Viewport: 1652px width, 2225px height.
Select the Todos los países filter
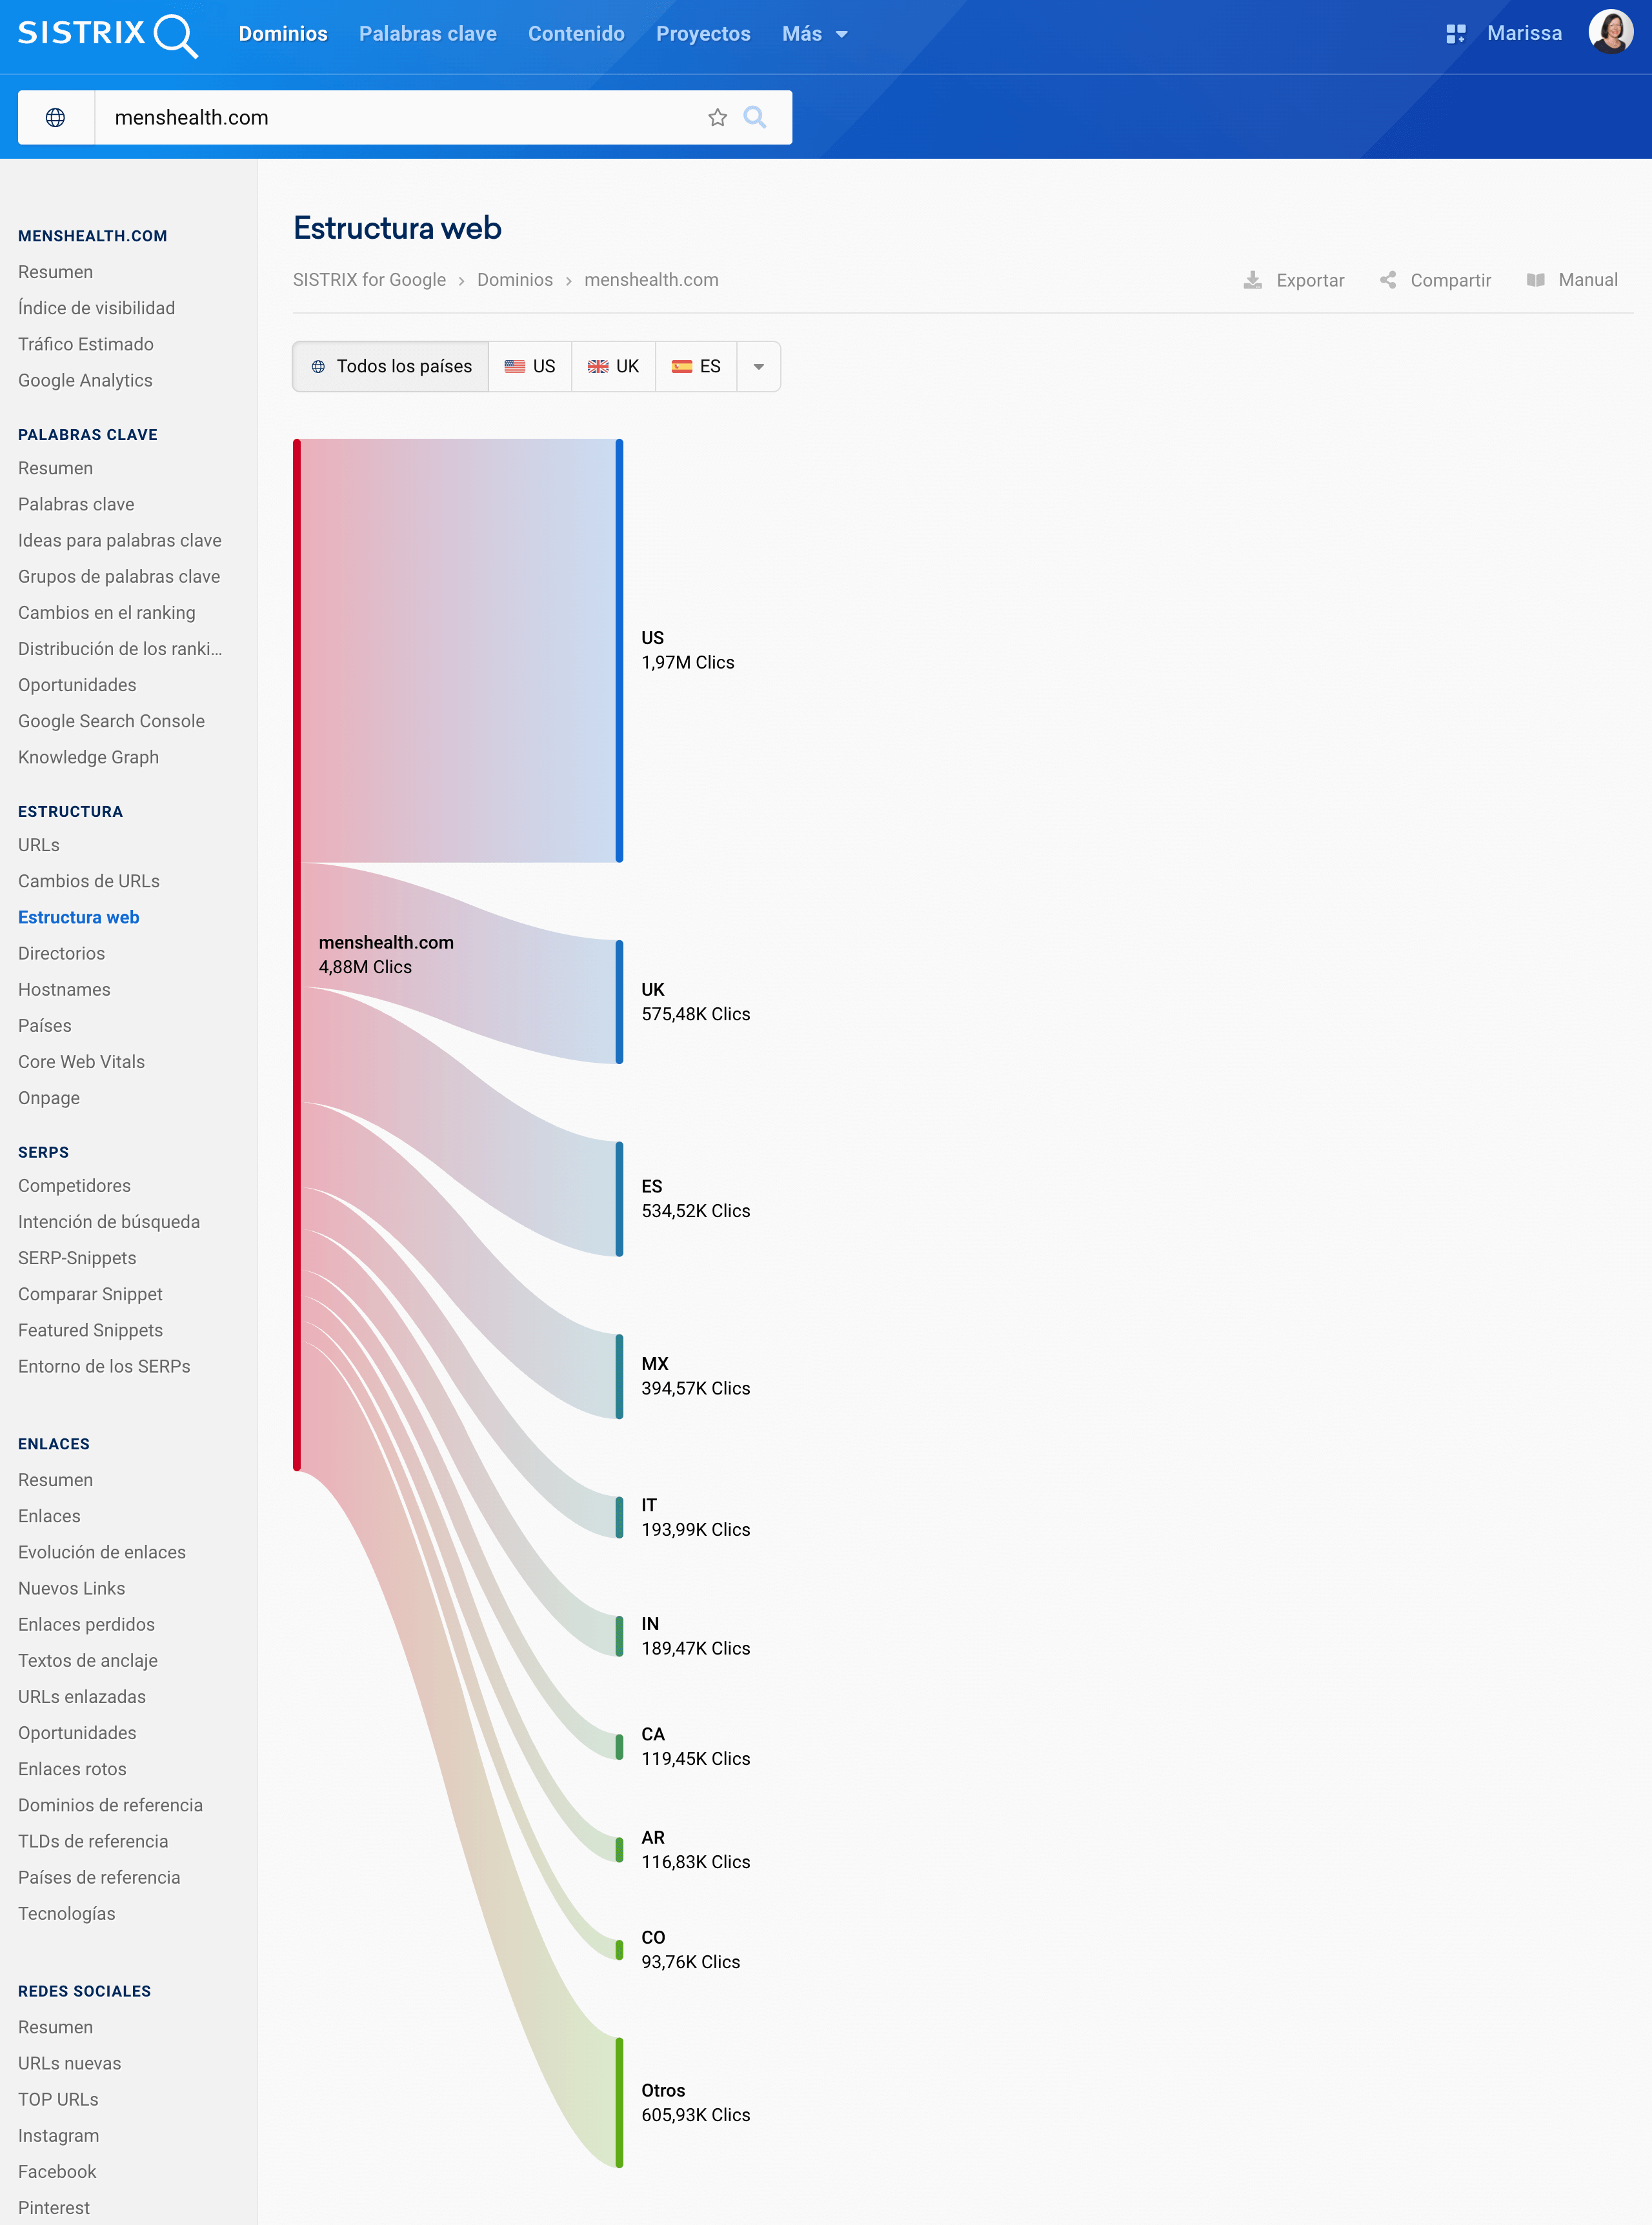tap(391, 367)
